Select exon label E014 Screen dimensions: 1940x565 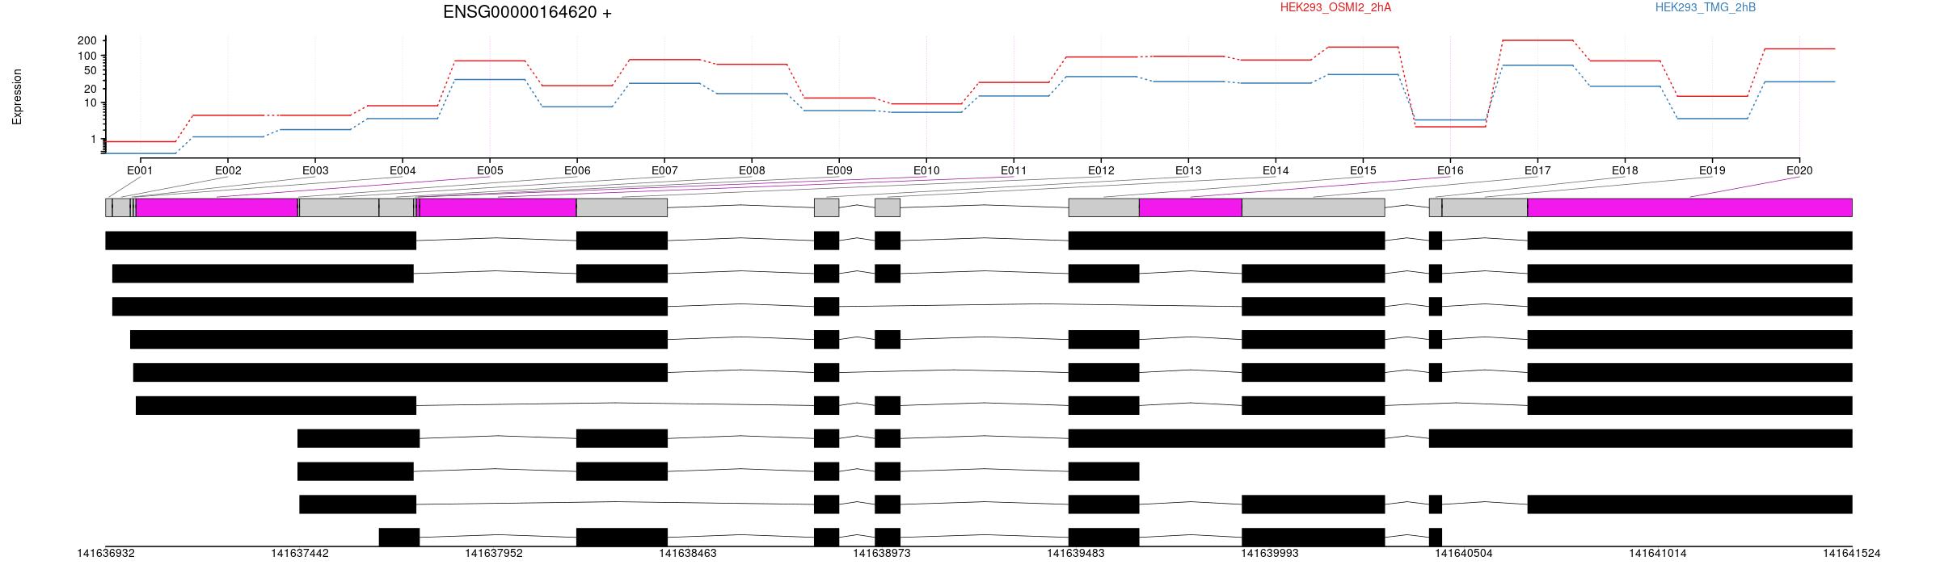[x=1276, y=170]
